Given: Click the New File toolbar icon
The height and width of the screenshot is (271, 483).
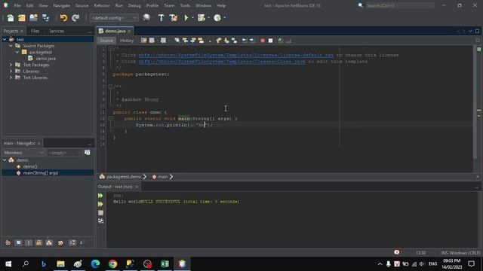Looking at the screenshot, I should point(11,18).
